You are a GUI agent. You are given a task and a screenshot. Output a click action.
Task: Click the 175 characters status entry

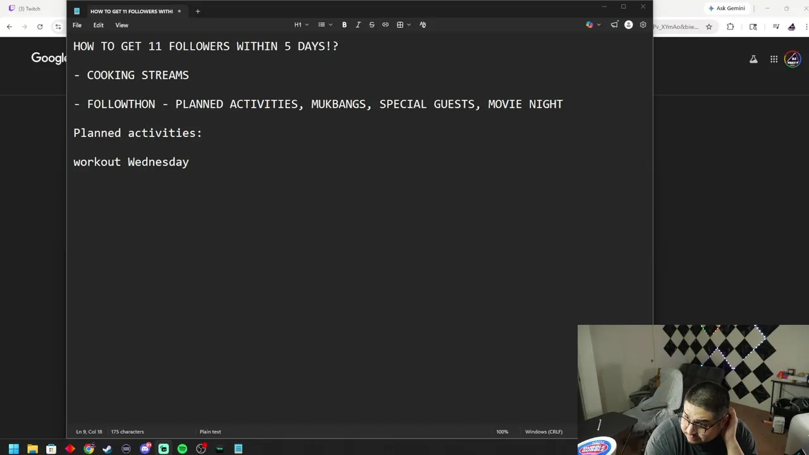(x=128, y=432)
